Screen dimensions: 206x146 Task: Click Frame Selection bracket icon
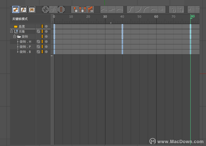coord(61,9)
